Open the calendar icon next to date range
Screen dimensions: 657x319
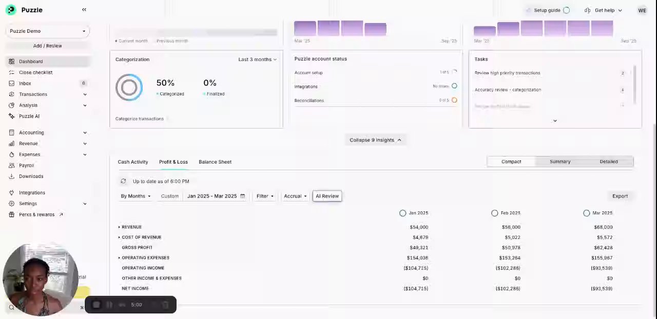coord(243,196)
